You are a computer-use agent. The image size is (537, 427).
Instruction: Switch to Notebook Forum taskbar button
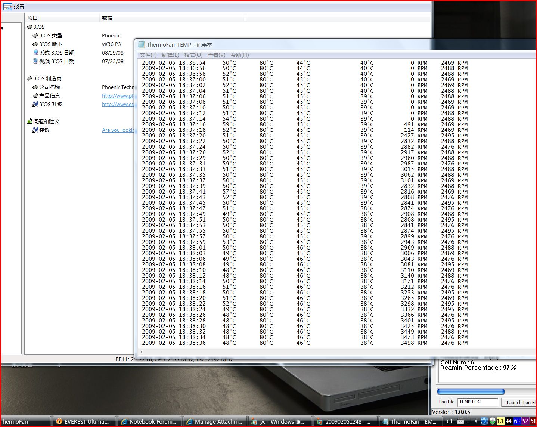[149, 421]
